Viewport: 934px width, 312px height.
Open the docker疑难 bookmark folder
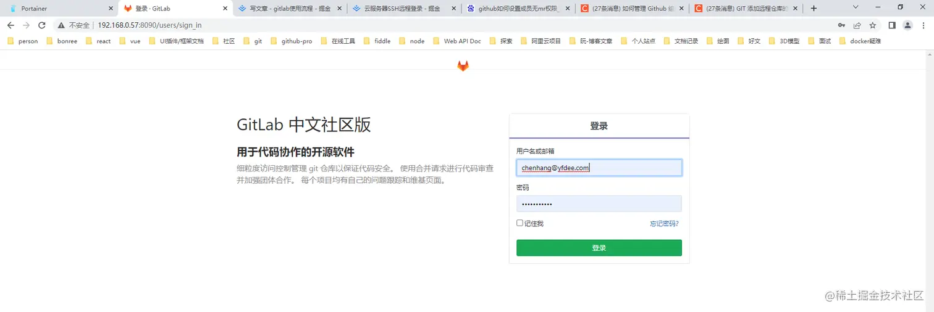click(859, 41)
